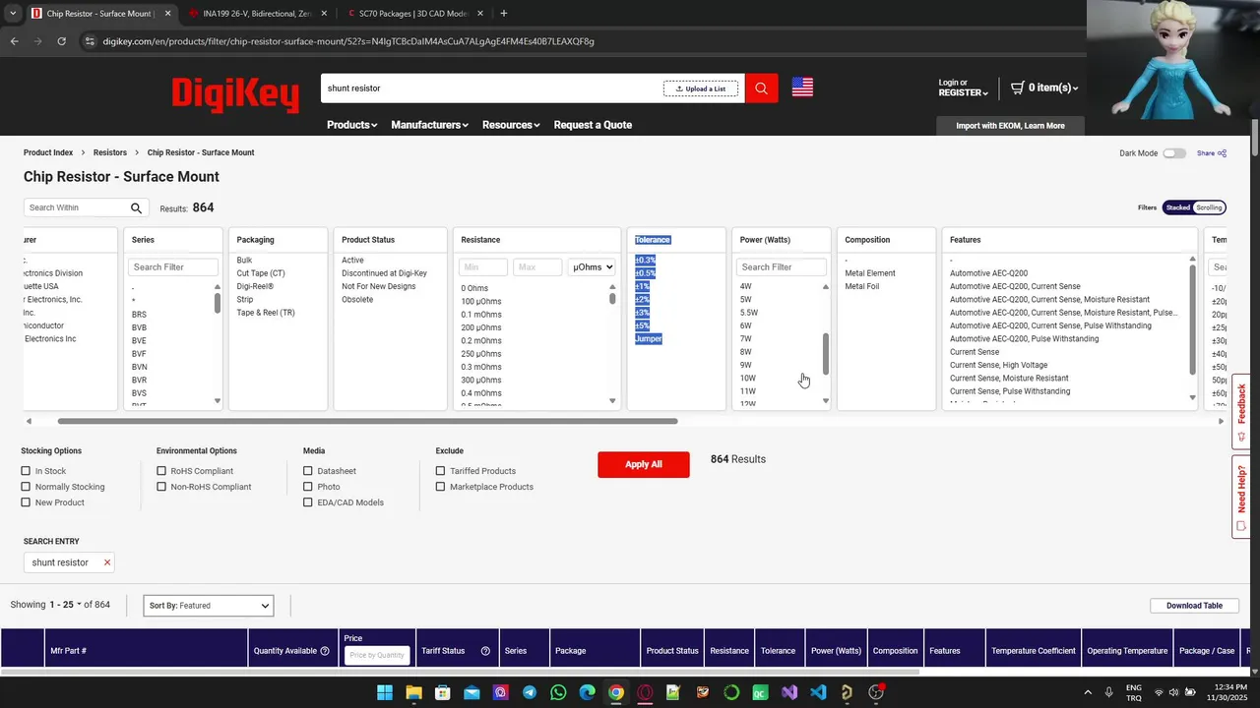Show hidden system tray icons chevron
The image size is (1260, 708).
pos(1088,692)
